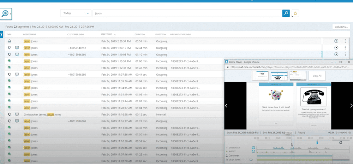Viewport: 353px width, 164px height.
Task: Click the Type column header
Action: click(9, 35)
